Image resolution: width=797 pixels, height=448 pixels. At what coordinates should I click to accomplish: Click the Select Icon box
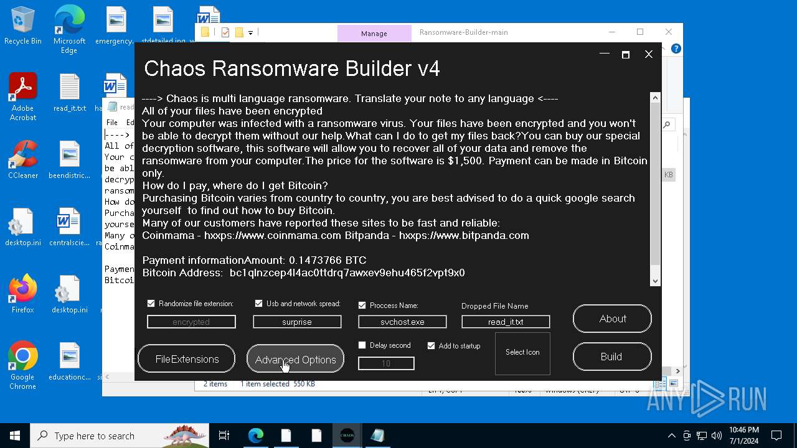522,353
